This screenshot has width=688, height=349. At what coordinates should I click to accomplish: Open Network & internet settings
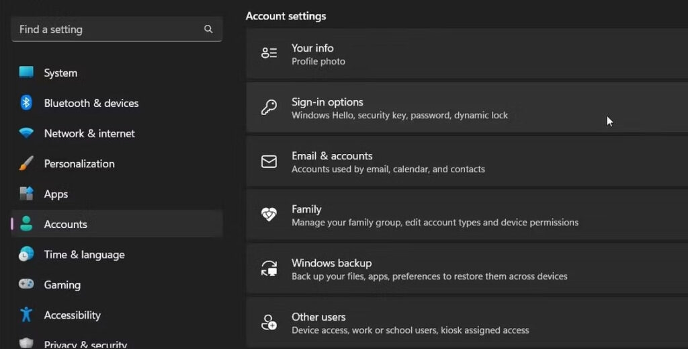point(117,133)
